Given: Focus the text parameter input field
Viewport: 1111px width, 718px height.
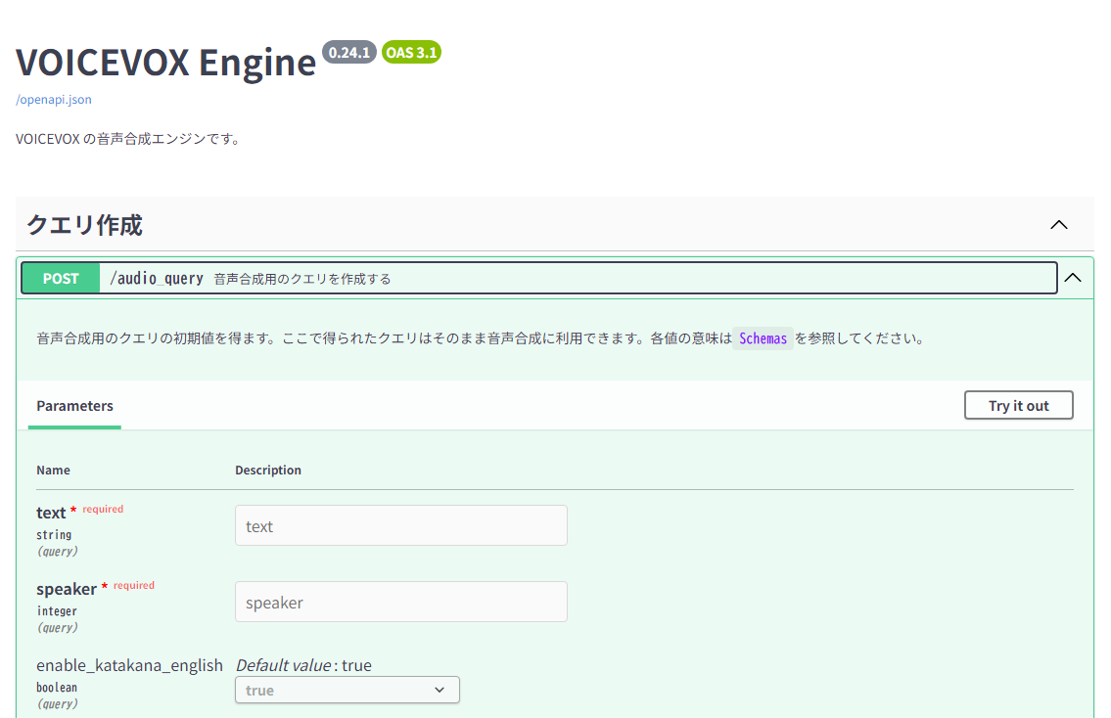Looking at the screenshot, I should [401, 525].
